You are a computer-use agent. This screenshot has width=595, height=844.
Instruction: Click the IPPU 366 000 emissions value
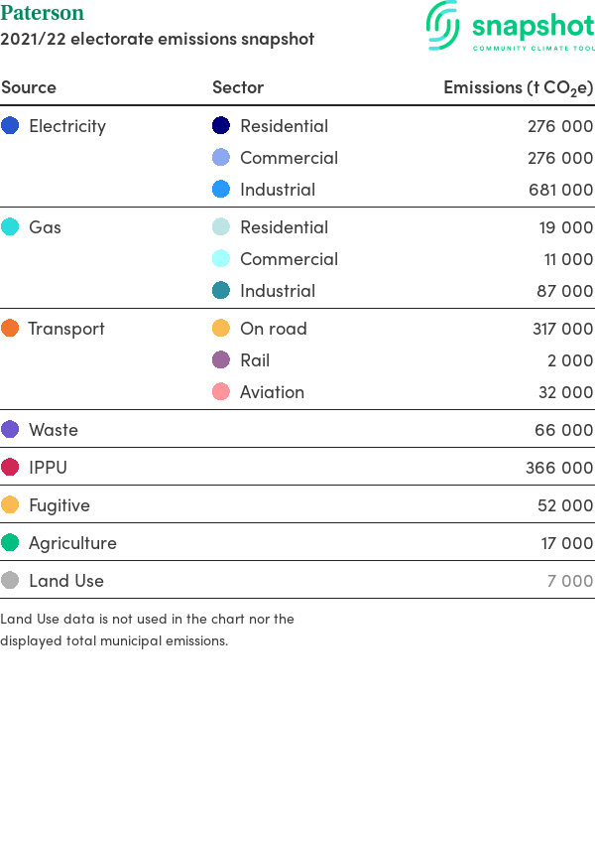click(x=559, y=468)
